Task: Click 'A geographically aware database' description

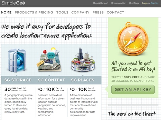Action: pos(18,104)
